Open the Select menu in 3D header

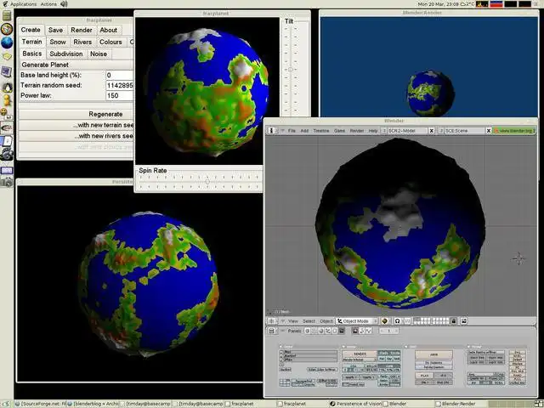(309, 321)
